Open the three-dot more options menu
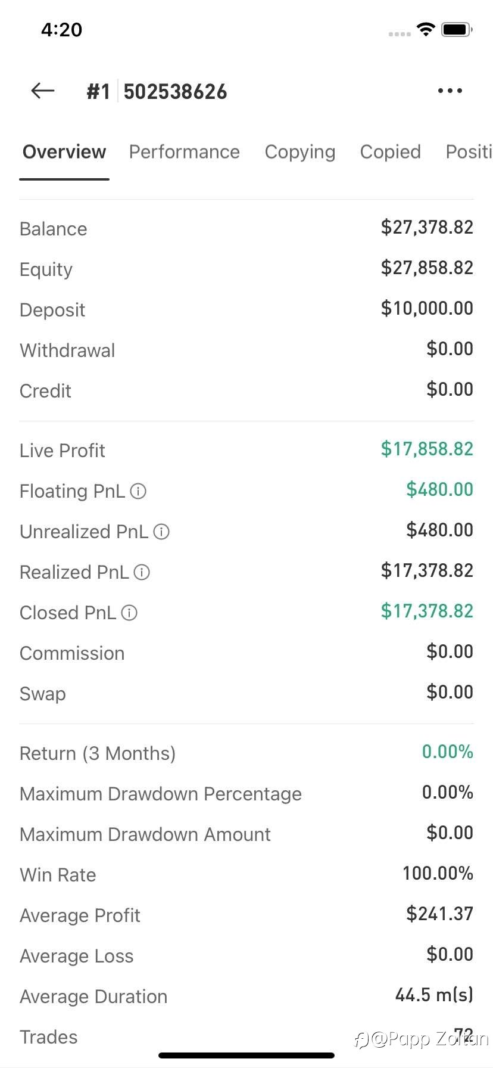The height and width of the screenshot is (1068, 493). click(450, 91)
